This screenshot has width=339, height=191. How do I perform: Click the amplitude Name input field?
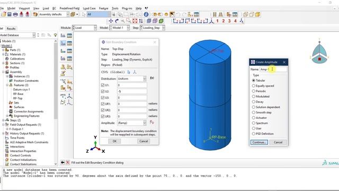[273, 70]
